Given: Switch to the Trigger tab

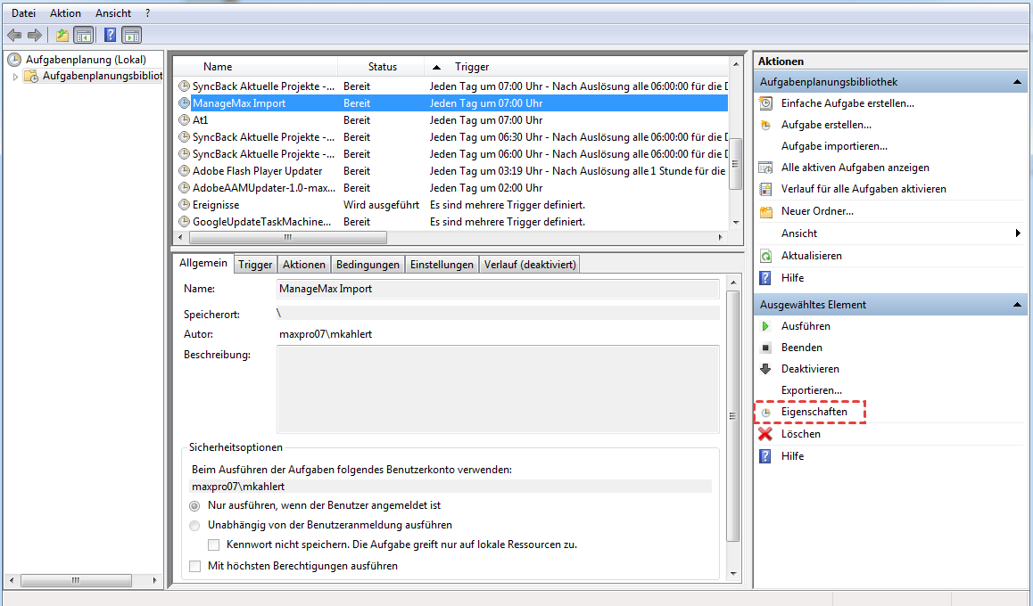Looking at the screenshot, I should [255, 265].
